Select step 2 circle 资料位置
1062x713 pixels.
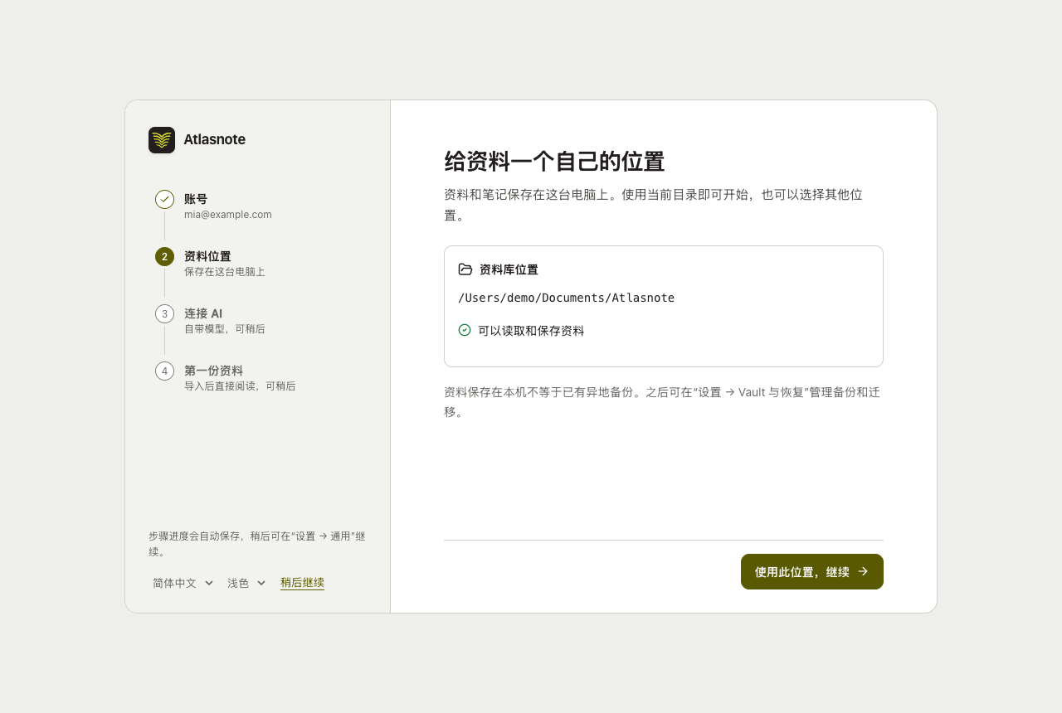(x=164, y=256)
